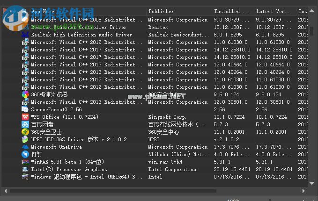The height and width of the screenshot is (201, 318).
Task: Select the Microsoft OneDrive app name
Action: pos(56,147)
